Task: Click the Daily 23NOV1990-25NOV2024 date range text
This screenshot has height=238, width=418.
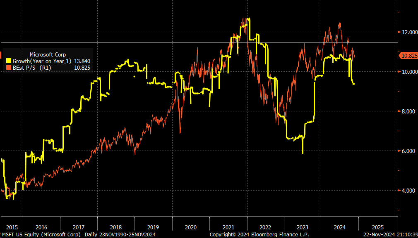Action: 120,235
